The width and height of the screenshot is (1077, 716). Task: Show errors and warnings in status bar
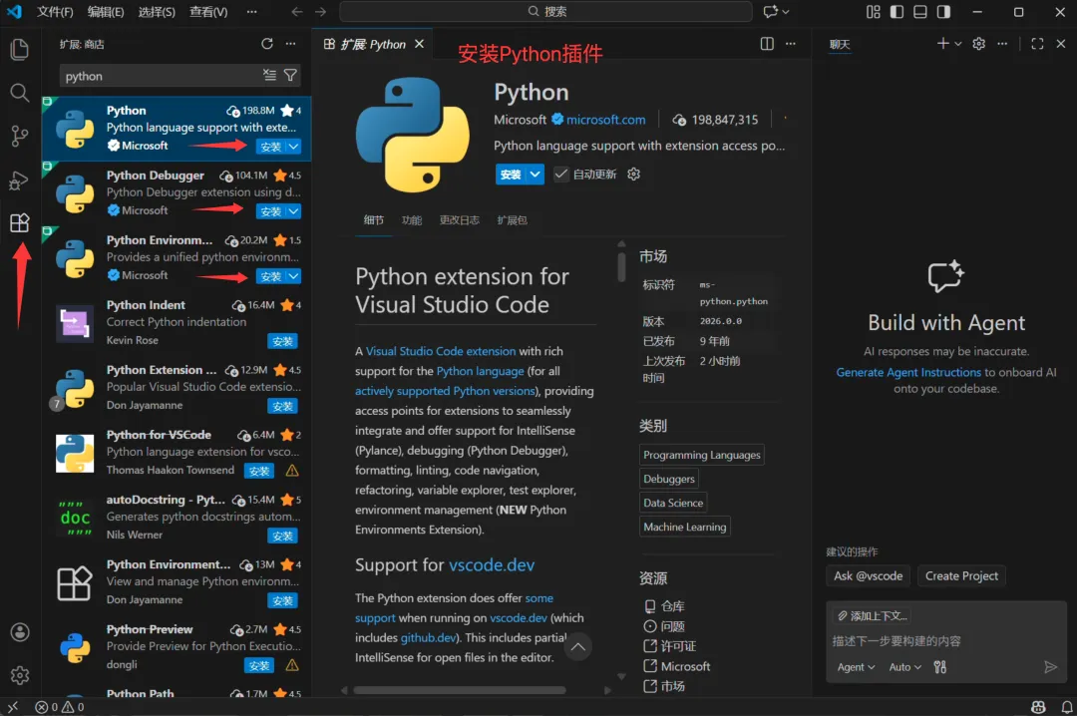59,707
